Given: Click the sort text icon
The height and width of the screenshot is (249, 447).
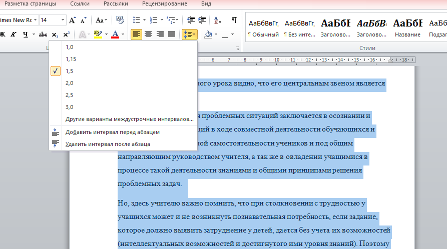Looking at the screenshot, I should (x=217, y=20).
